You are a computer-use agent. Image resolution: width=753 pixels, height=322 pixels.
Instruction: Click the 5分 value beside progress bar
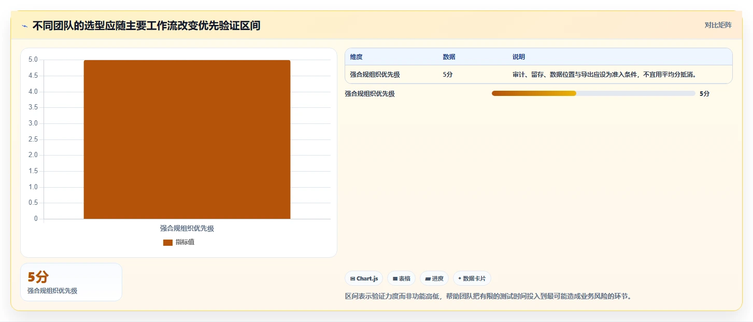point(704,94)
